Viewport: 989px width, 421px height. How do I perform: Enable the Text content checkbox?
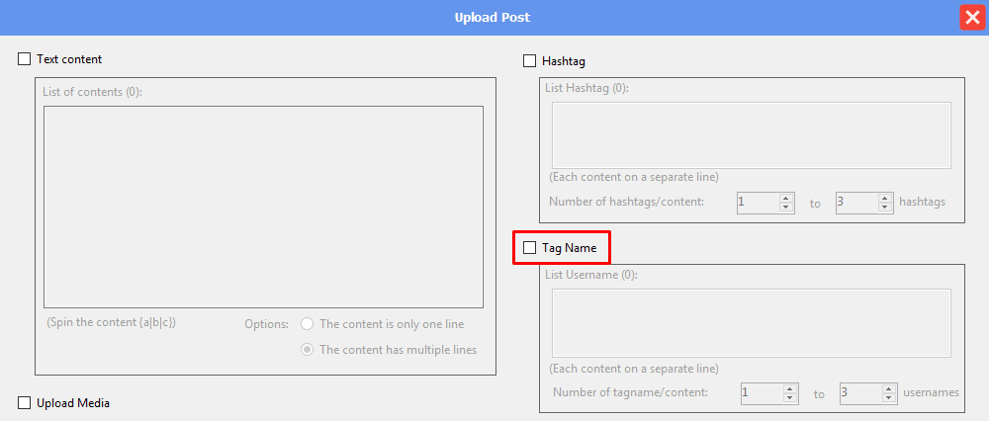click(25, 59)
